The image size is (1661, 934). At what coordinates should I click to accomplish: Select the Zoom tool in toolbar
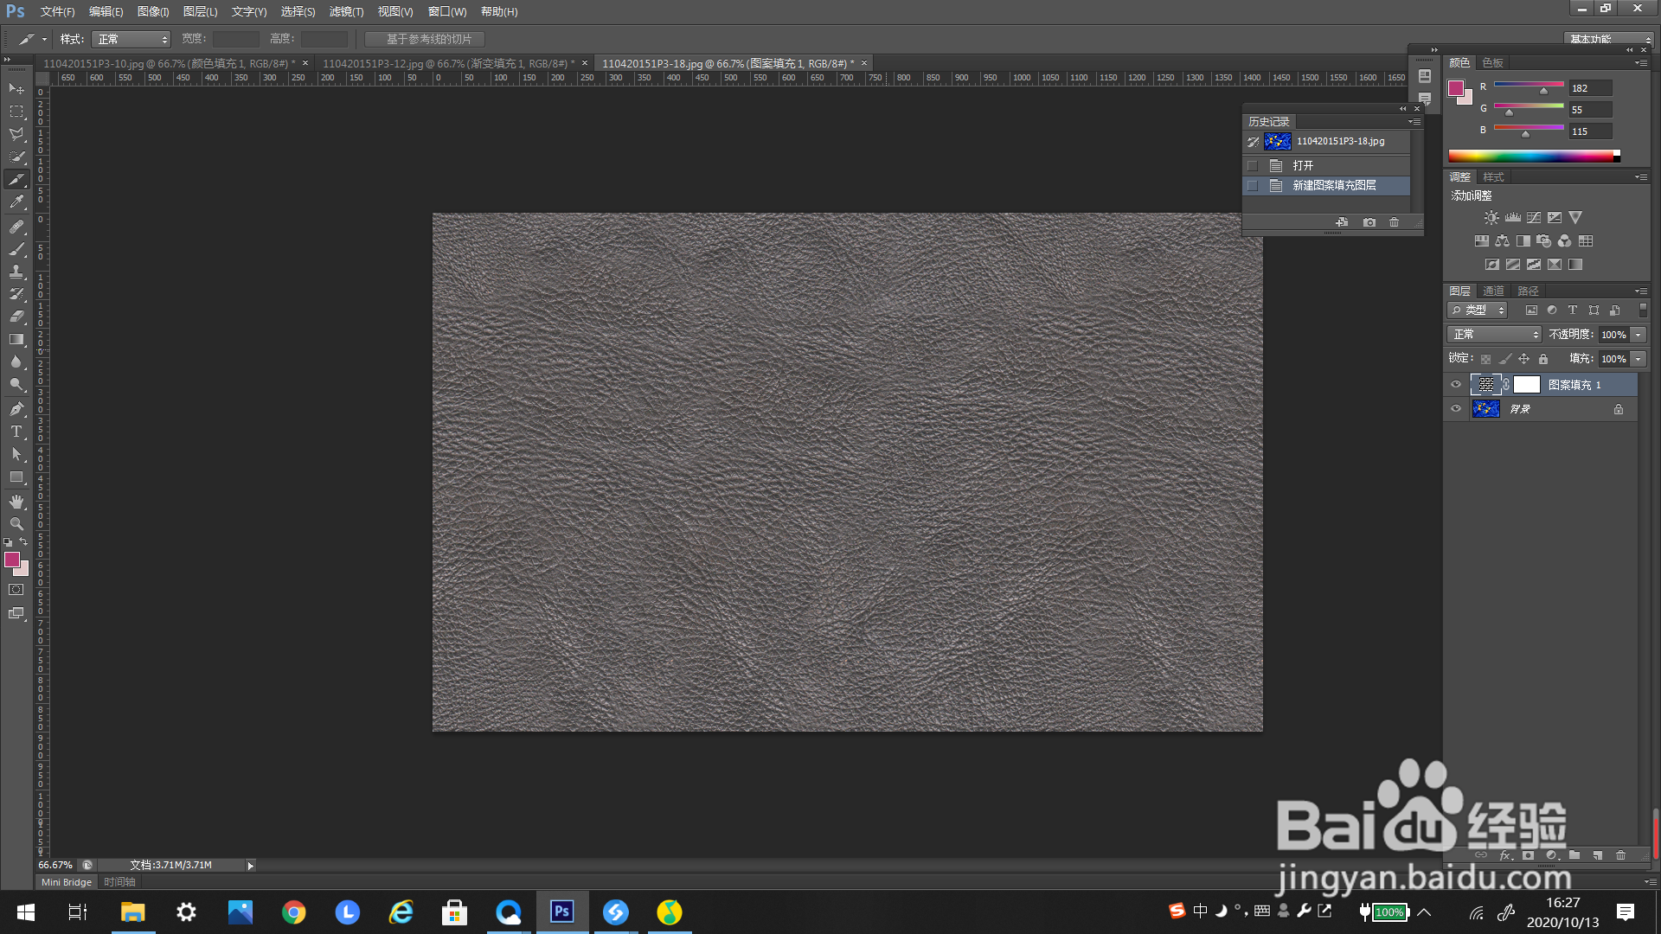click(16, 524)
